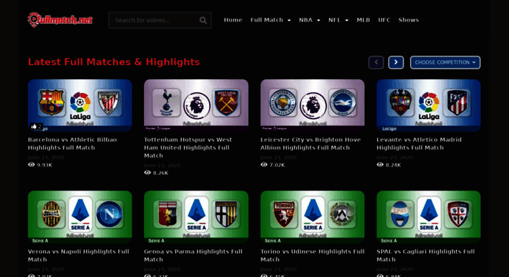509x277 pixels.
Task: Click the eye views icon under Tottenham match
Action: (147, 173)
